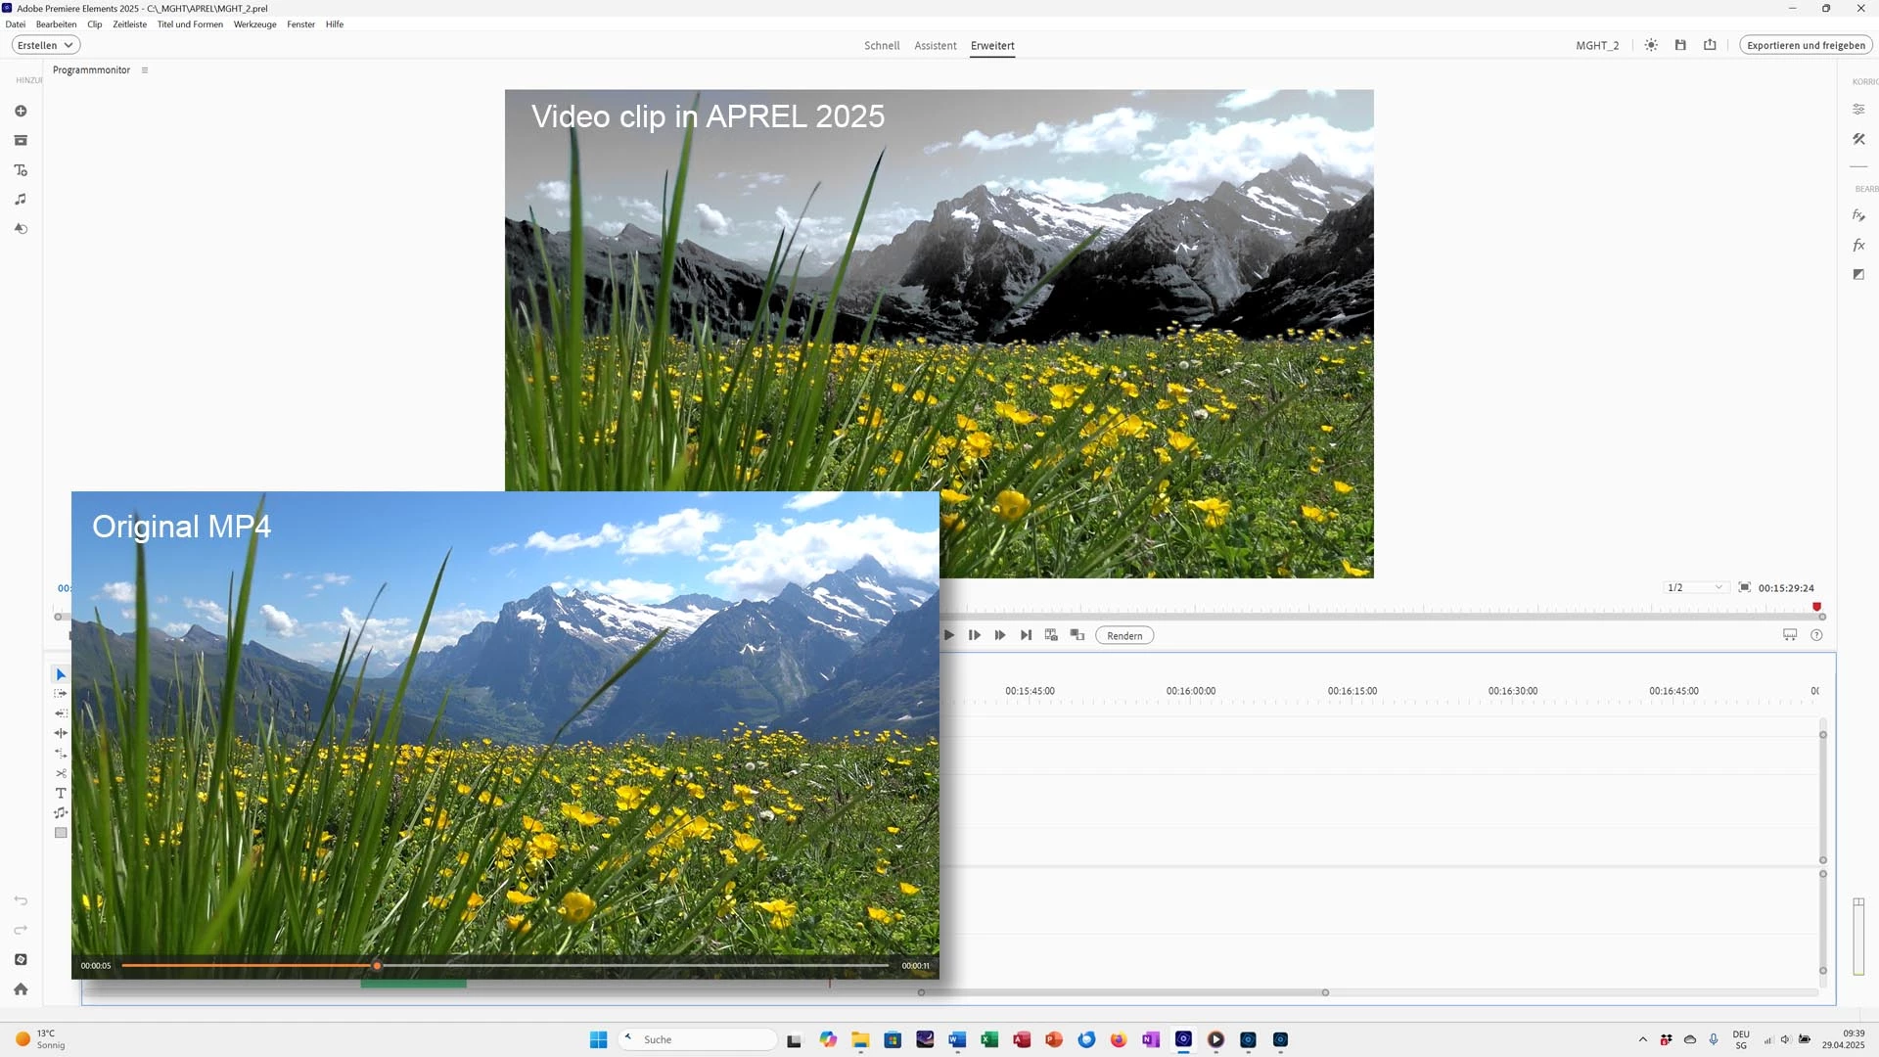The image size is (1879, 1057).
Task: Open the music note audio panel
Action: point(21,200)
